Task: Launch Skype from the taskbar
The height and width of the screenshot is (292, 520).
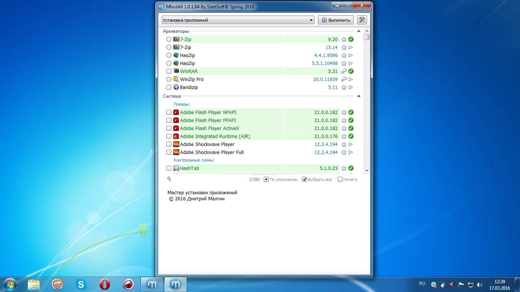Action: click(81, 284)
